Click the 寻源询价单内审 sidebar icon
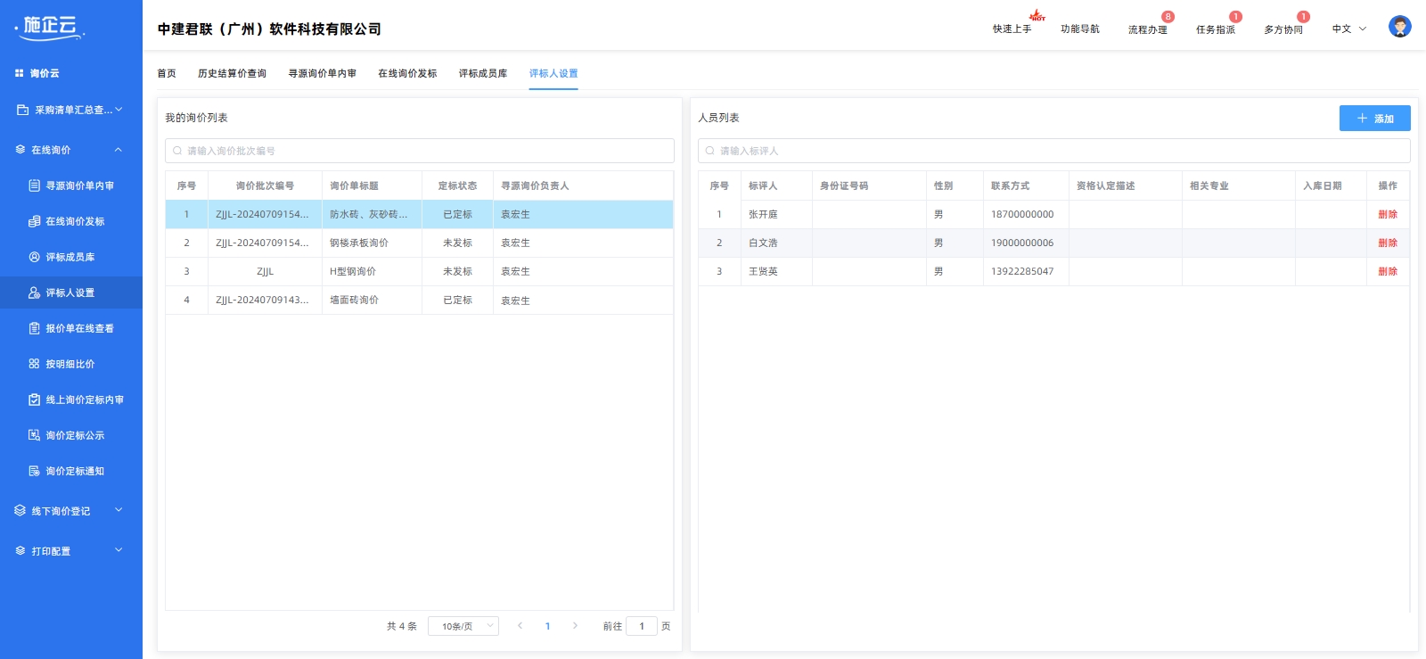Image resolution: width=1426 pixels, height=659 pixels. click(x=34, y=185)
